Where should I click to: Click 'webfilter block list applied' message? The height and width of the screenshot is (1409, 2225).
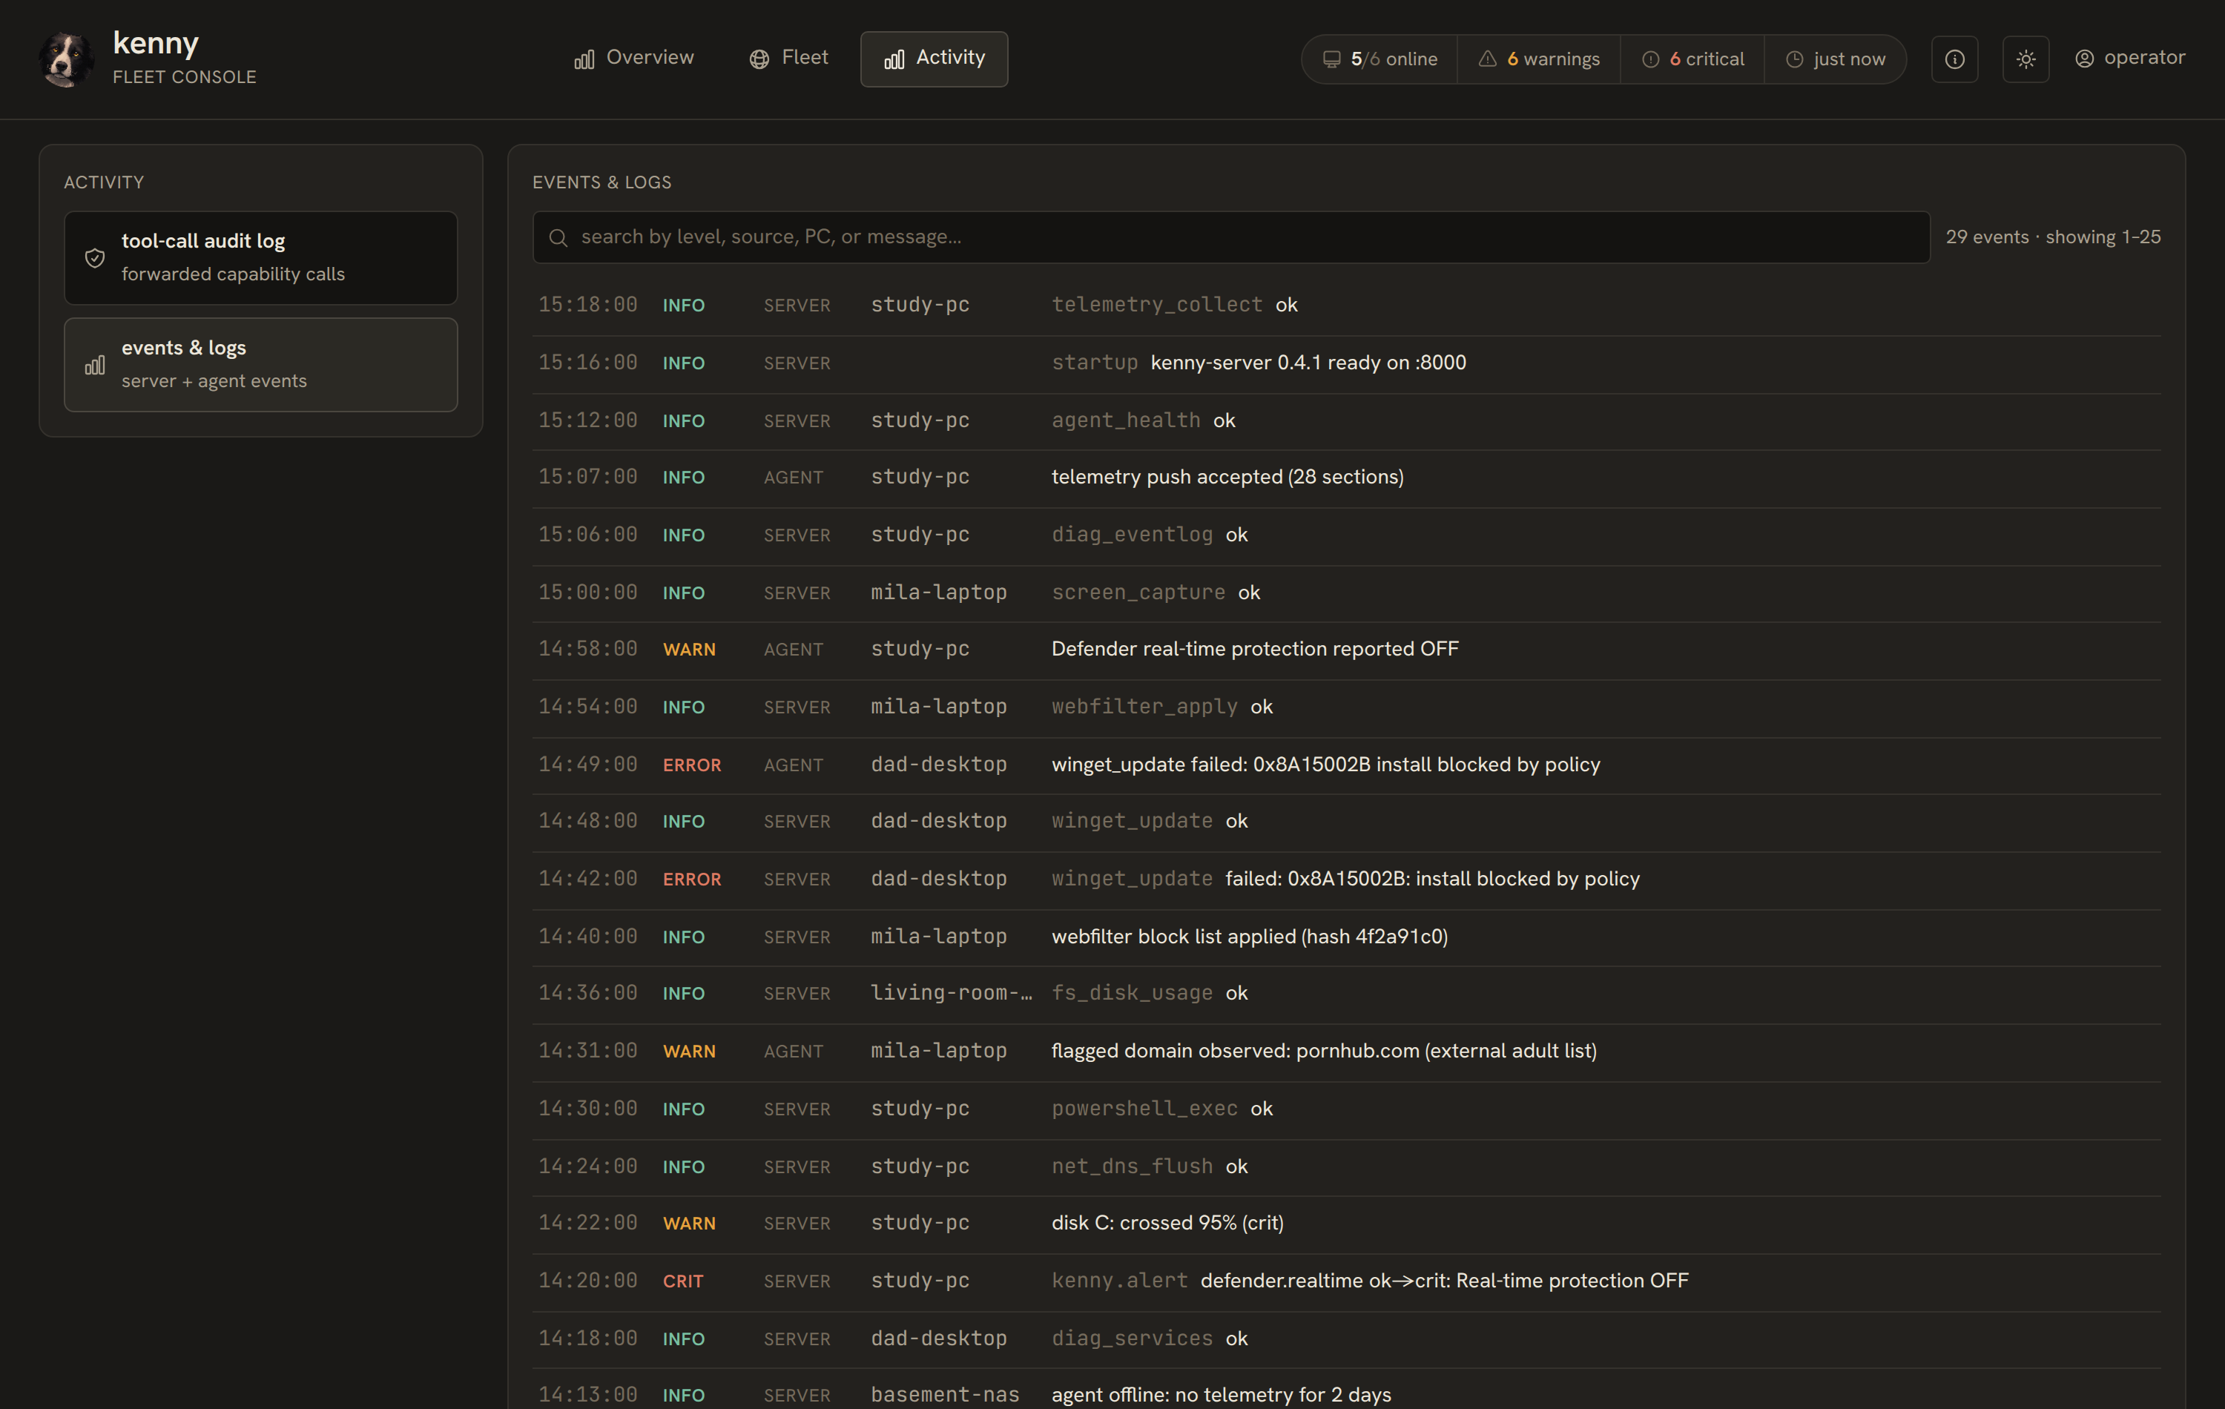click(1249, 937)
